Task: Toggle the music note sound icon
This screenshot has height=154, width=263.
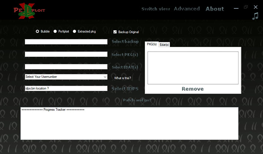Action: [255, 16]
